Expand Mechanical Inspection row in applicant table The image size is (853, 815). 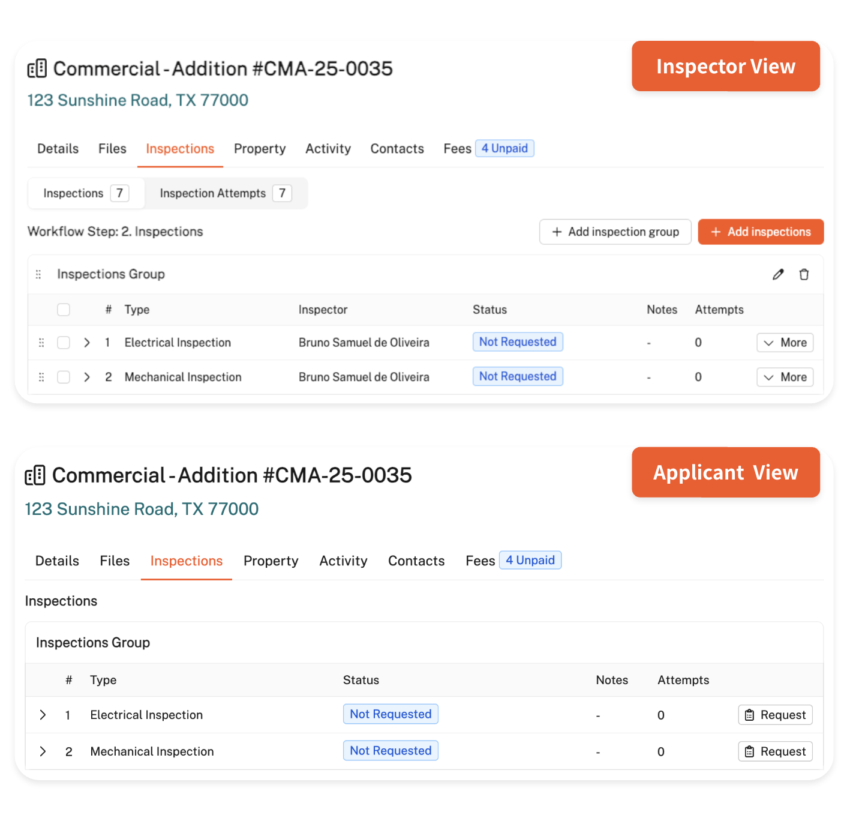[x=43, y=751]
